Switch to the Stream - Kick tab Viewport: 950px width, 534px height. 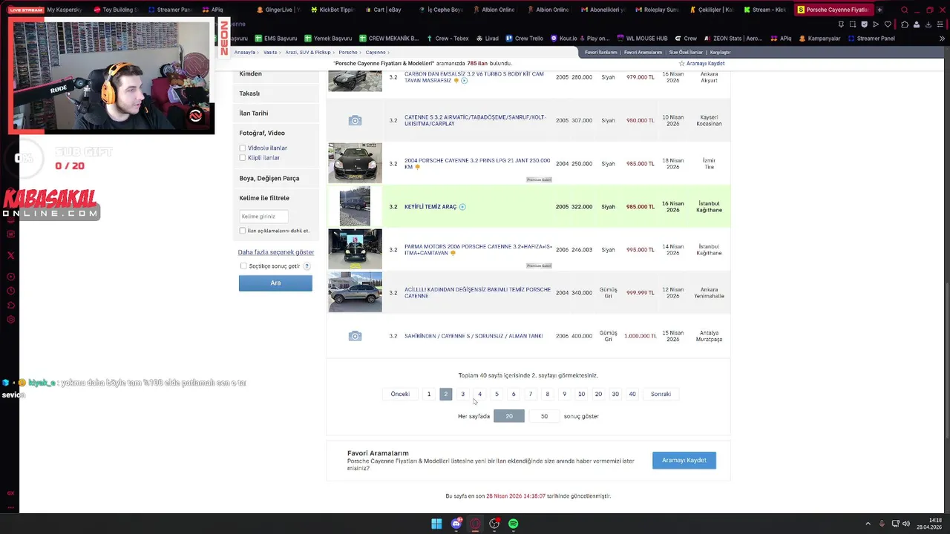[769, 10]
